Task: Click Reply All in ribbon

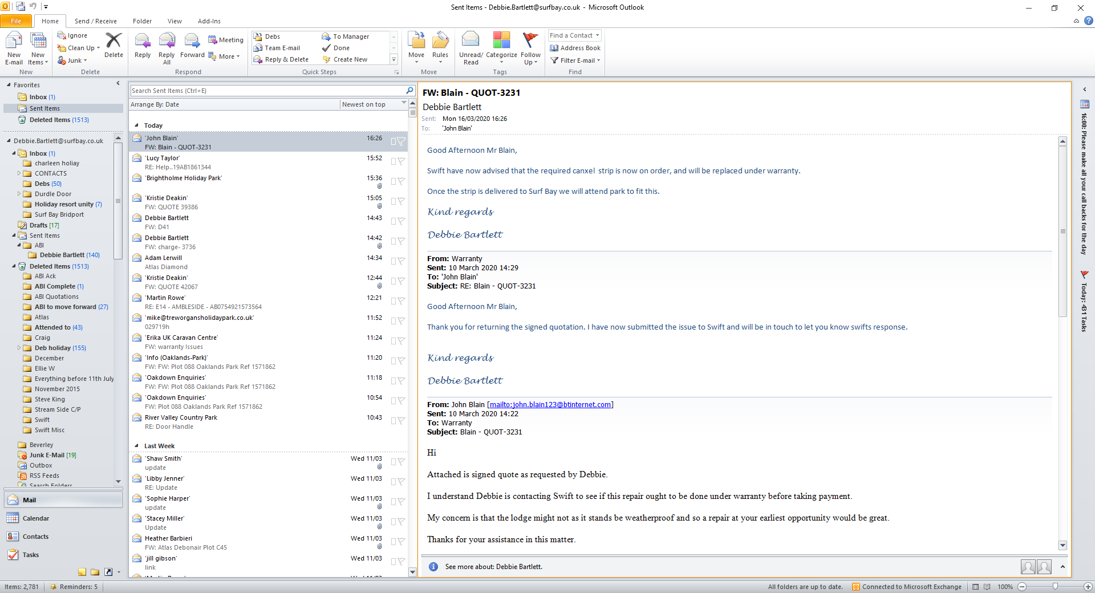Action: [x=167, y=48]
